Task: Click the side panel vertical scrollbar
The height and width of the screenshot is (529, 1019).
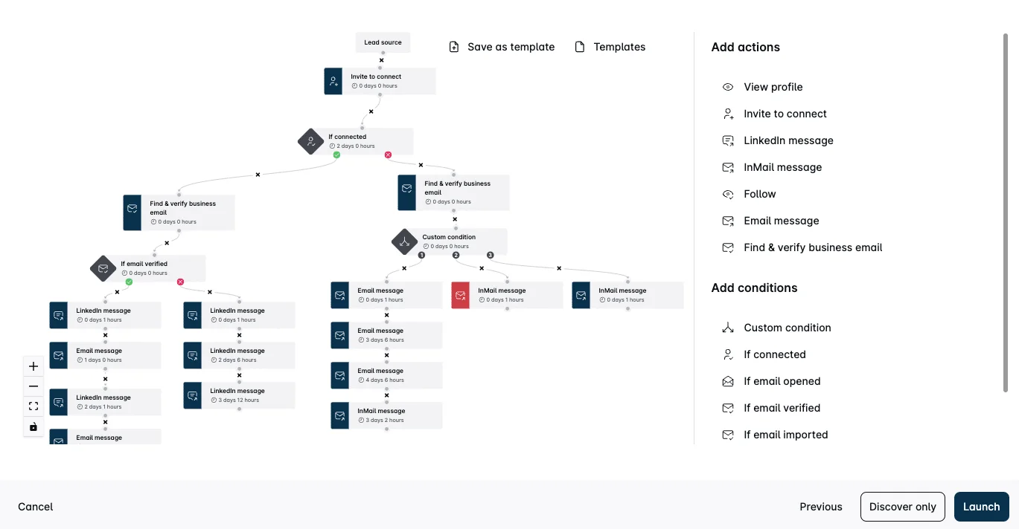Action: (x=1006, y=211)
